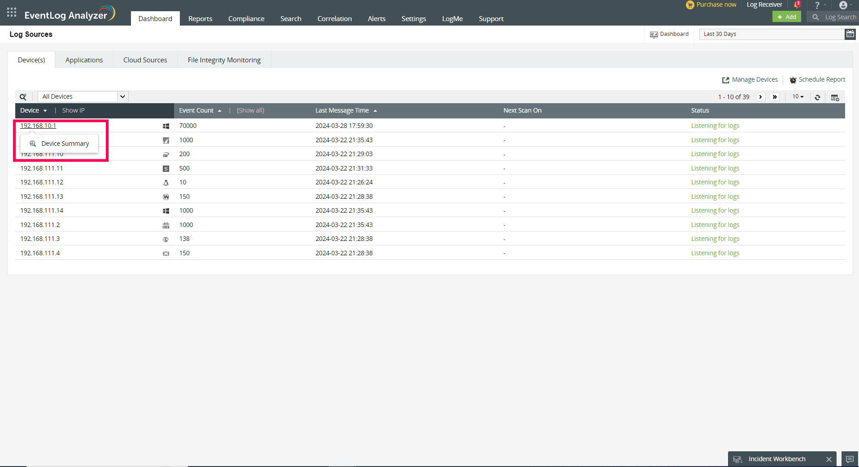Open the Log Receiver link
This screenshot has width=859, height=467.
(764, 4)
